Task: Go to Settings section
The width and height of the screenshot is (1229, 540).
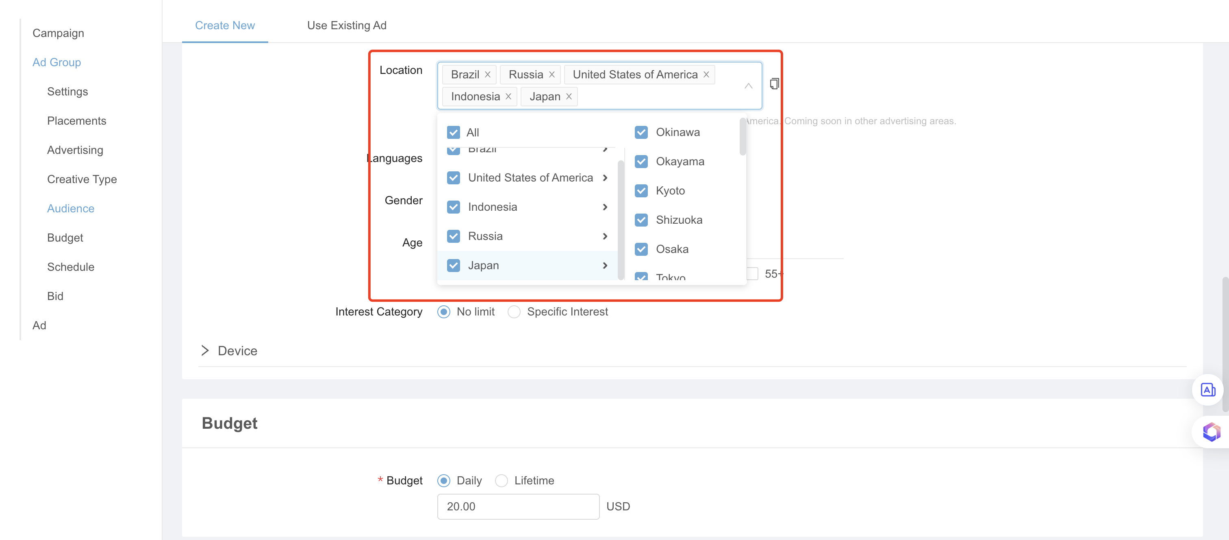Action: point(67,91)
